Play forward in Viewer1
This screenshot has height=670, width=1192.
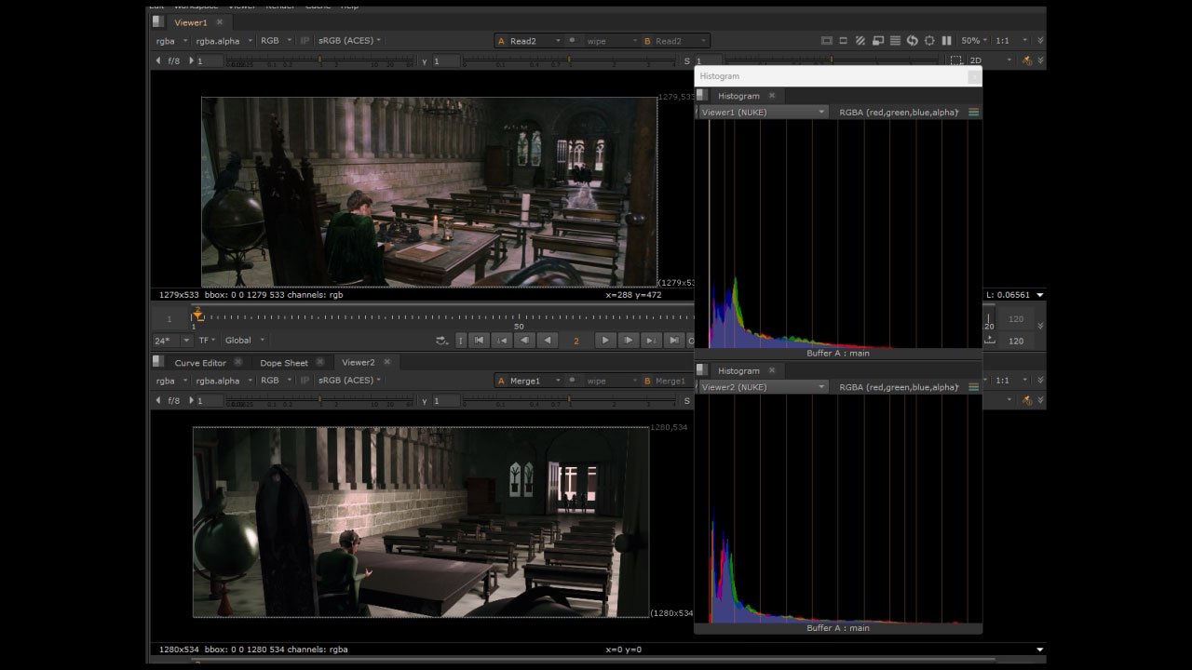tap(605, 341)
